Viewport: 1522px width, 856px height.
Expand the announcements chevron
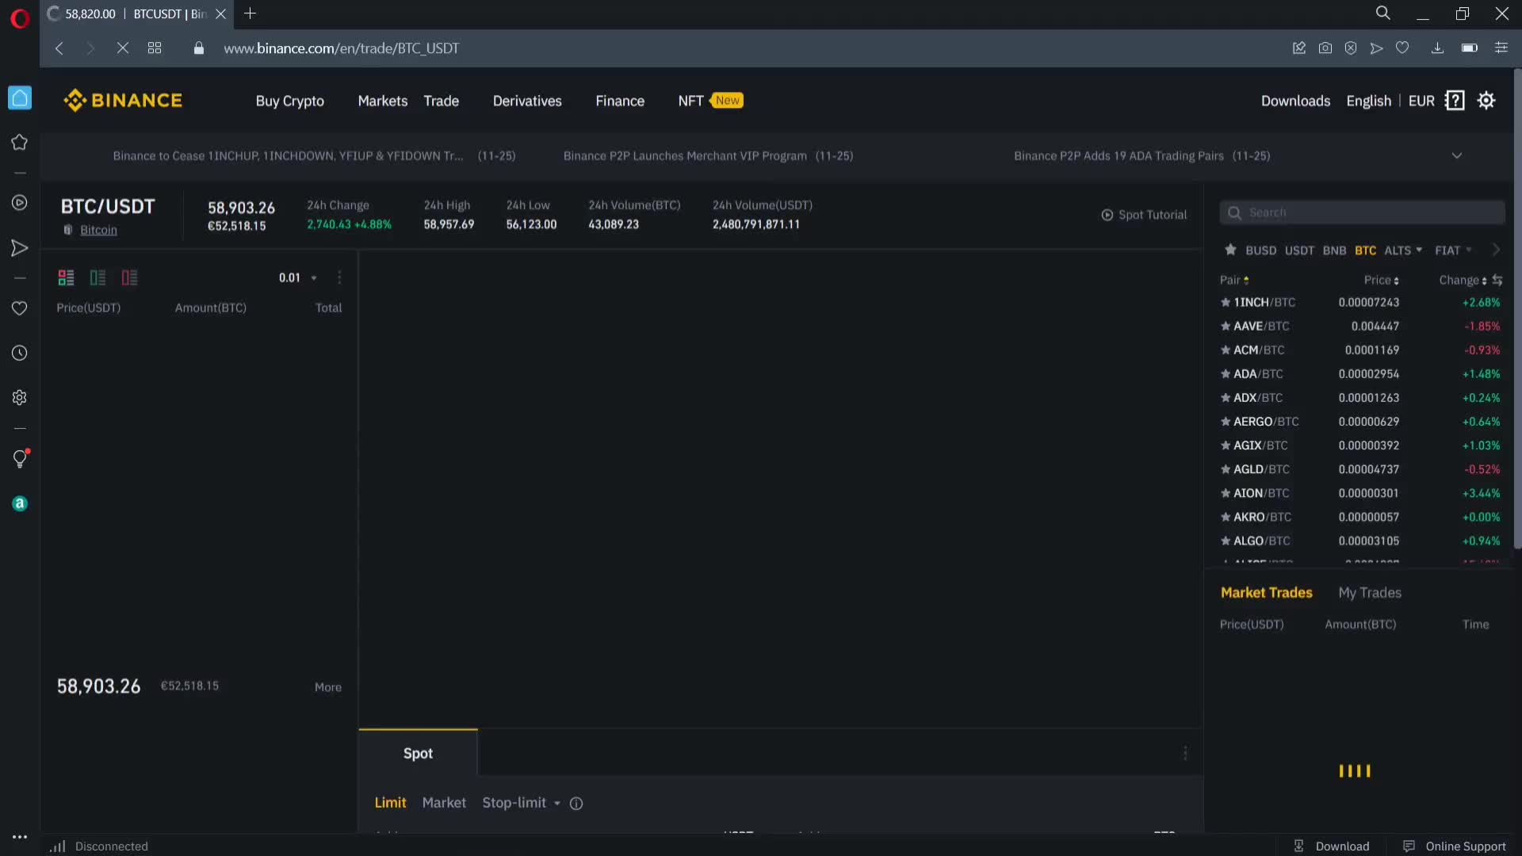(1456, 155)
